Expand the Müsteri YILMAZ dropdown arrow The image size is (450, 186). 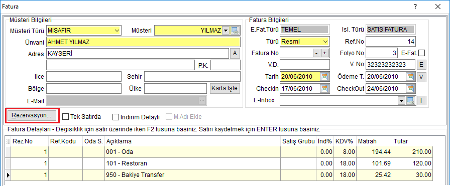[x=226, y=30]
